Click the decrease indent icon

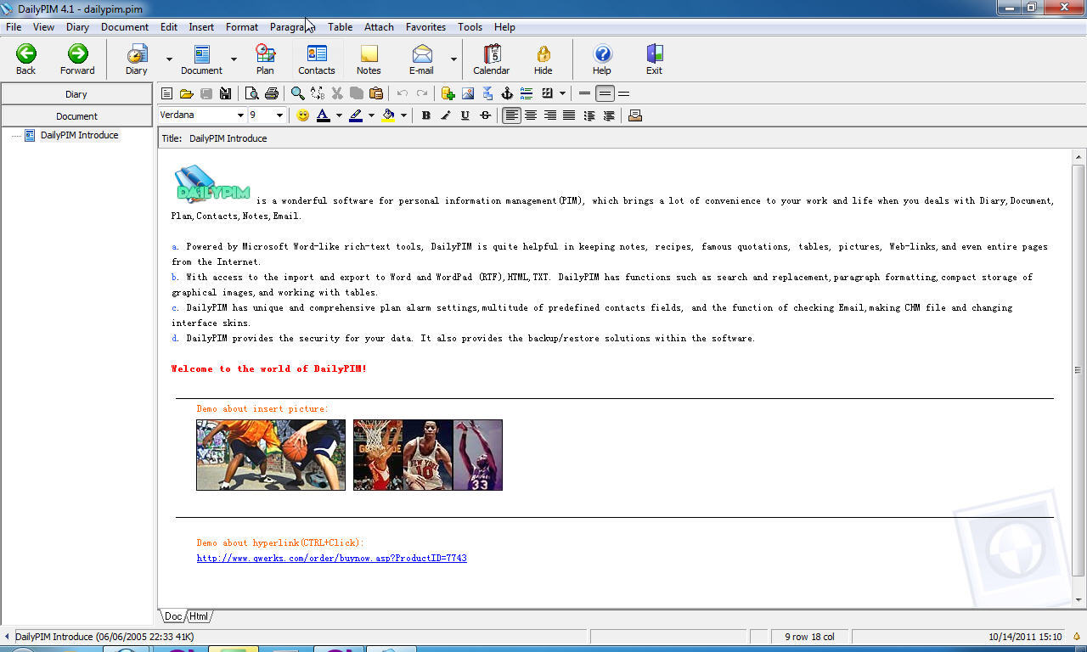589,115
